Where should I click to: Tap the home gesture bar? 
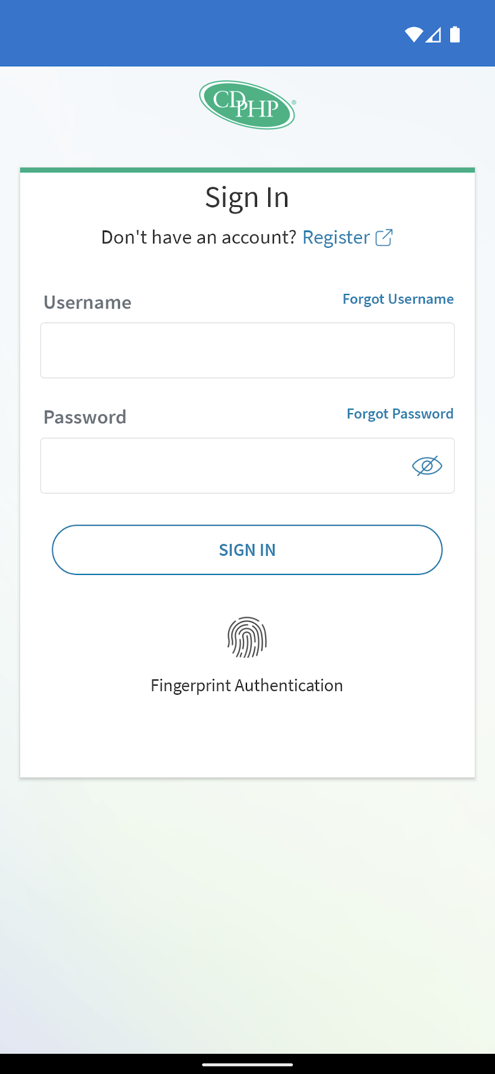click(247, 1064)
